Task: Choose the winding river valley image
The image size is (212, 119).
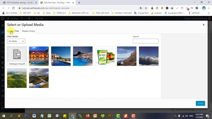Action: tap(39, 78)
